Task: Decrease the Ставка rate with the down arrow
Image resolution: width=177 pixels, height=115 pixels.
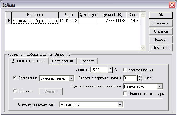Action: (110, 71)
